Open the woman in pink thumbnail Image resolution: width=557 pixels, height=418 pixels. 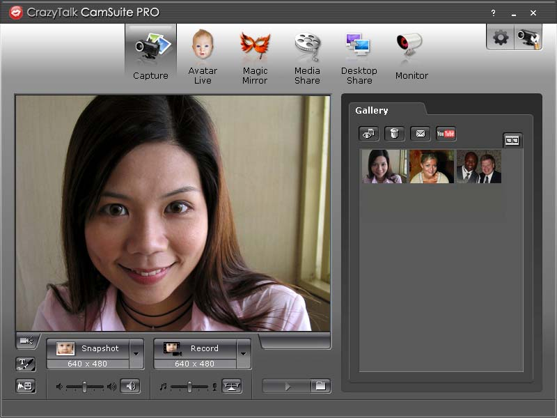(384, 167)
